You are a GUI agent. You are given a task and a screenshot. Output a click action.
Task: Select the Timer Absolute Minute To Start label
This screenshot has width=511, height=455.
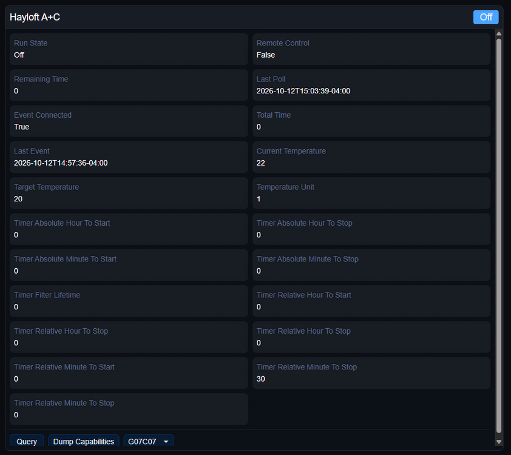(x=65, y=259)
